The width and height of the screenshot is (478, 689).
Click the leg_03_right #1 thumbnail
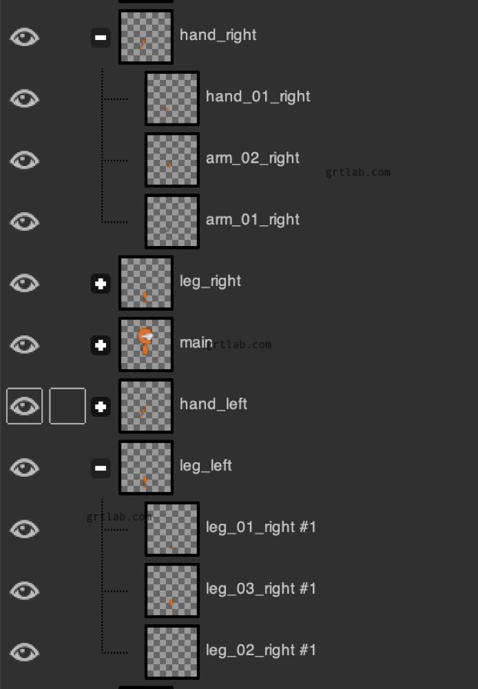(x=172, y=590)
